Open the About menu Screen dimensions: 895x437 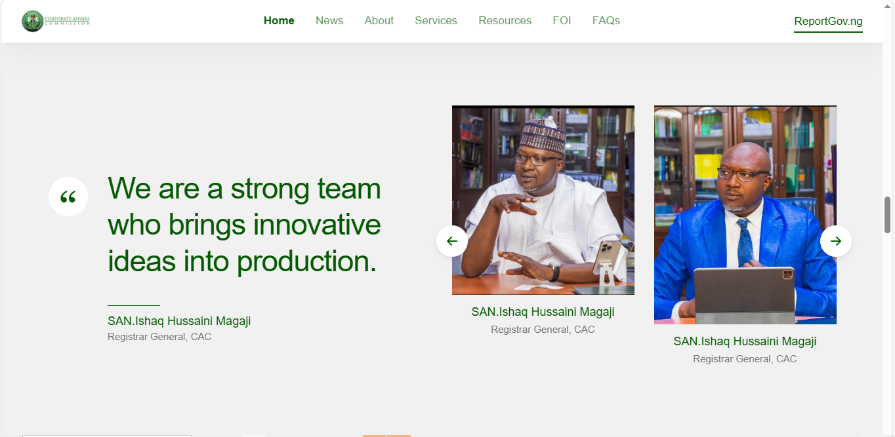tap(379, 21)
